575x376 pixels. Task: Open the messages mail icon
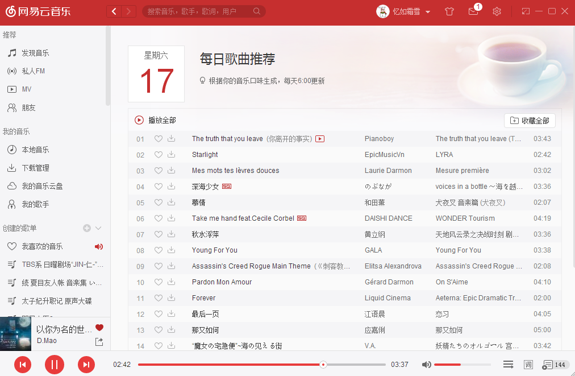473,11
